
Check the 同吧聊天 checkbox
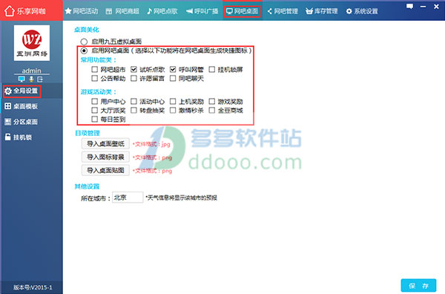pyautogui.click(x=173, y=78)
